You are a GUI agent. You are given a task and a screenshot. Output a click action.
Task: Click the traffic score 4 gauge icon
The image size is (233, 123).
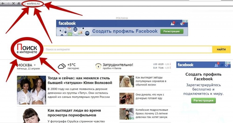pyautogui.click(x=98, y=66)
